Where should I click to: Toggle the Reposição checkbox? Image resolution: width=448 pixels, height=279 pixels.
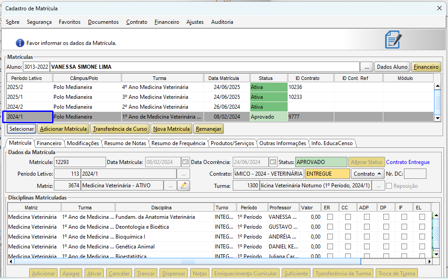tap(389, 186)
